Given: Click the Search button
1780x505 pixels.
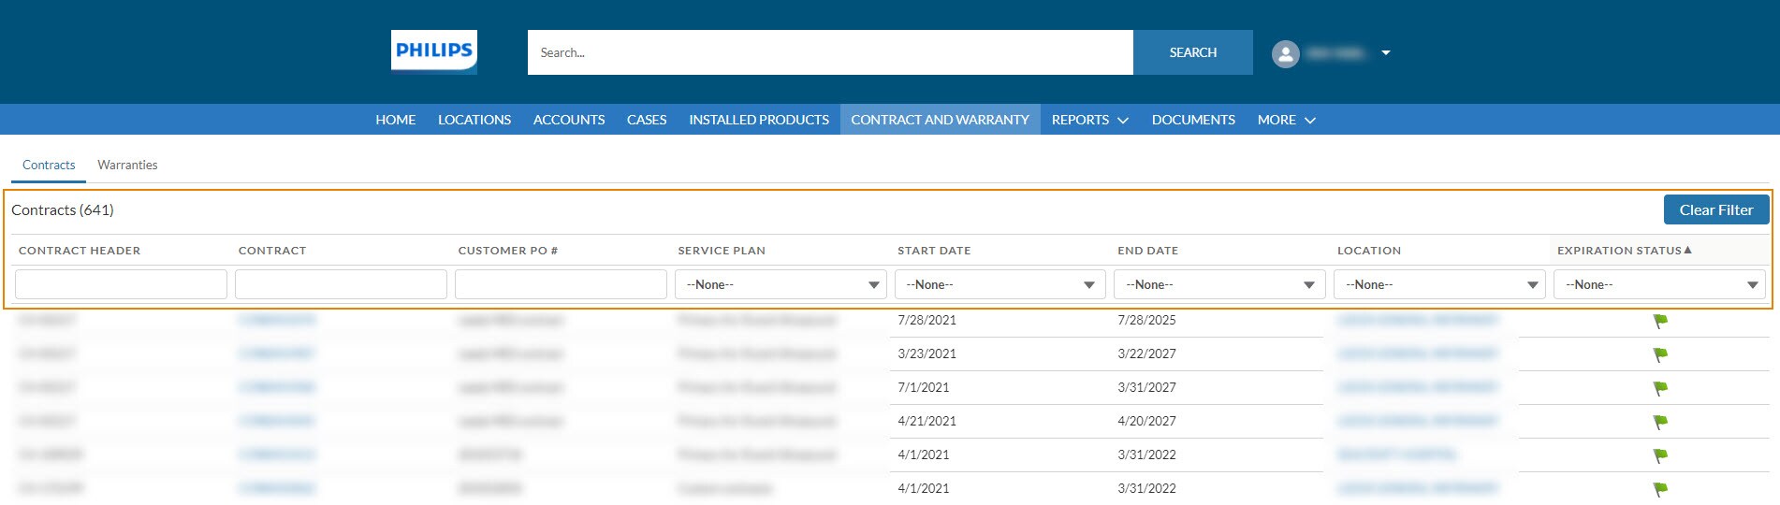Looking at the screenshot, I should pyautogui.click(x=1192, y=52).
